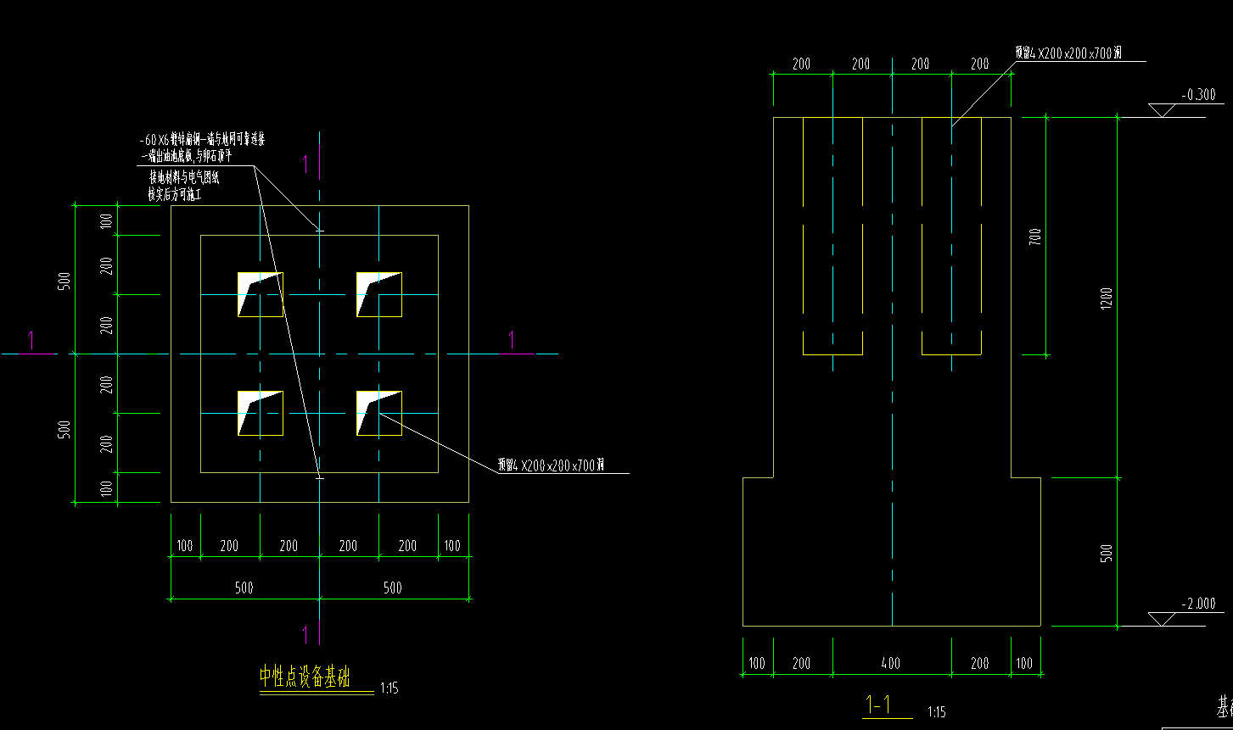Select 预留4 X200x200x700洞 label in the plan view
The height and width of the screenshot is (730, 1233).
[x=551, y=465]
